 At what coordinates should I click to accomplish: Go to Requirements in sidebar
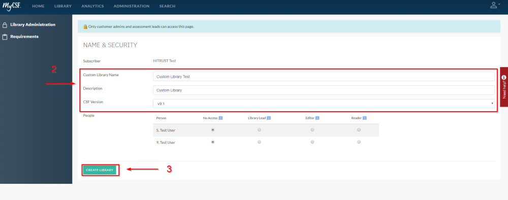pos(24,37)
